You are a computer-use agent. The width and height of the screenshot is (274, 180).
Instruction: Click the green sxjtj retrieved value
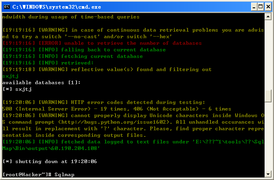point(10,76)
